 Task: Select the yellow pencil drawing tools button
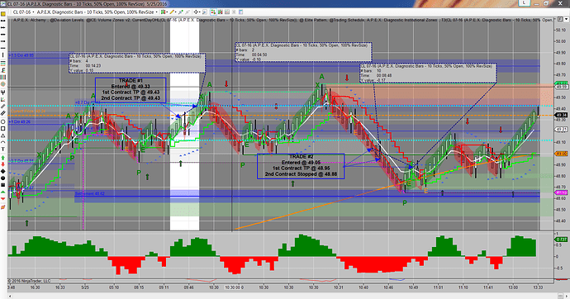click(173, 12)
